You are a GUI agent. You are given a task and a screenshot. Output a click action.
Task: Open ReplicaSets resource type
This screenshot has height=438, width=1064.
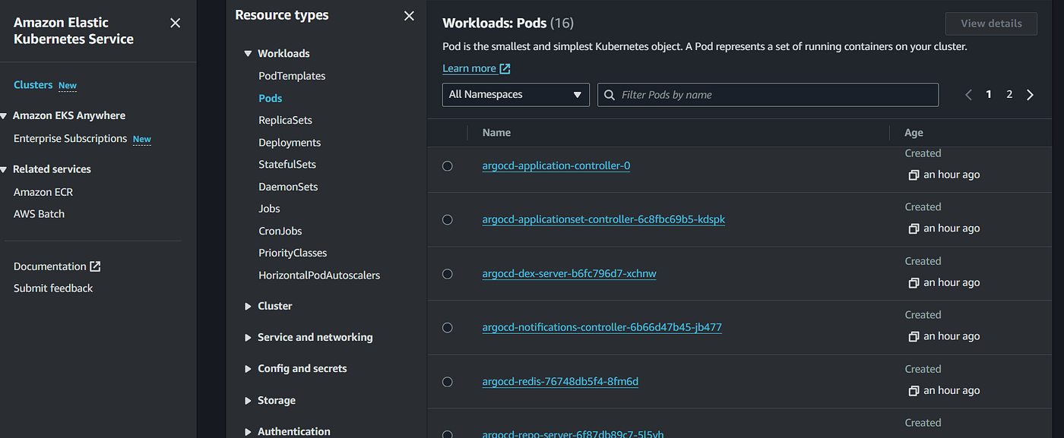point(285,120)
